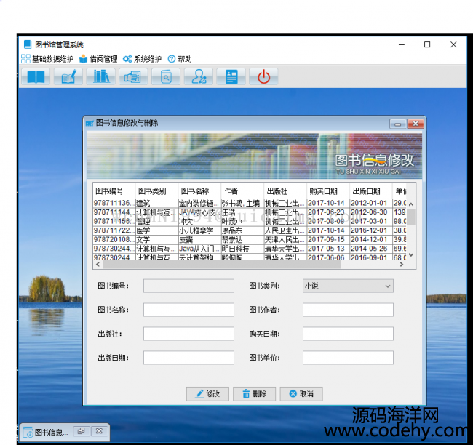Image resolution: width=473 pixels, height=445 pixels.
Task: Click the ID card toolbar icon
Action: [231, 76]
